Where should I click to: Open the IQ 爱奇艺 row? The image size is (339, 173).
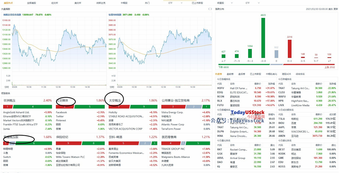pos(246,167)
